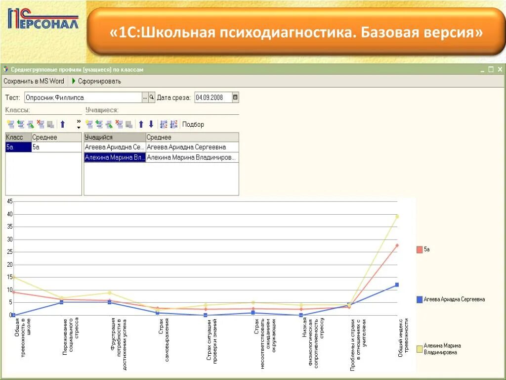This screenshot has width=506, height=380.
Task: Click edit-row pencil icon in Классы toolbar
Action: [31, 124]
